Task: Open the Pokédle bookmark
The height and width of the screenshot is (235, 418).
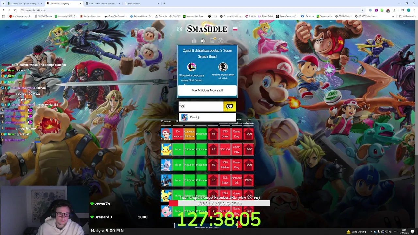Action: (x=250, y=16)
